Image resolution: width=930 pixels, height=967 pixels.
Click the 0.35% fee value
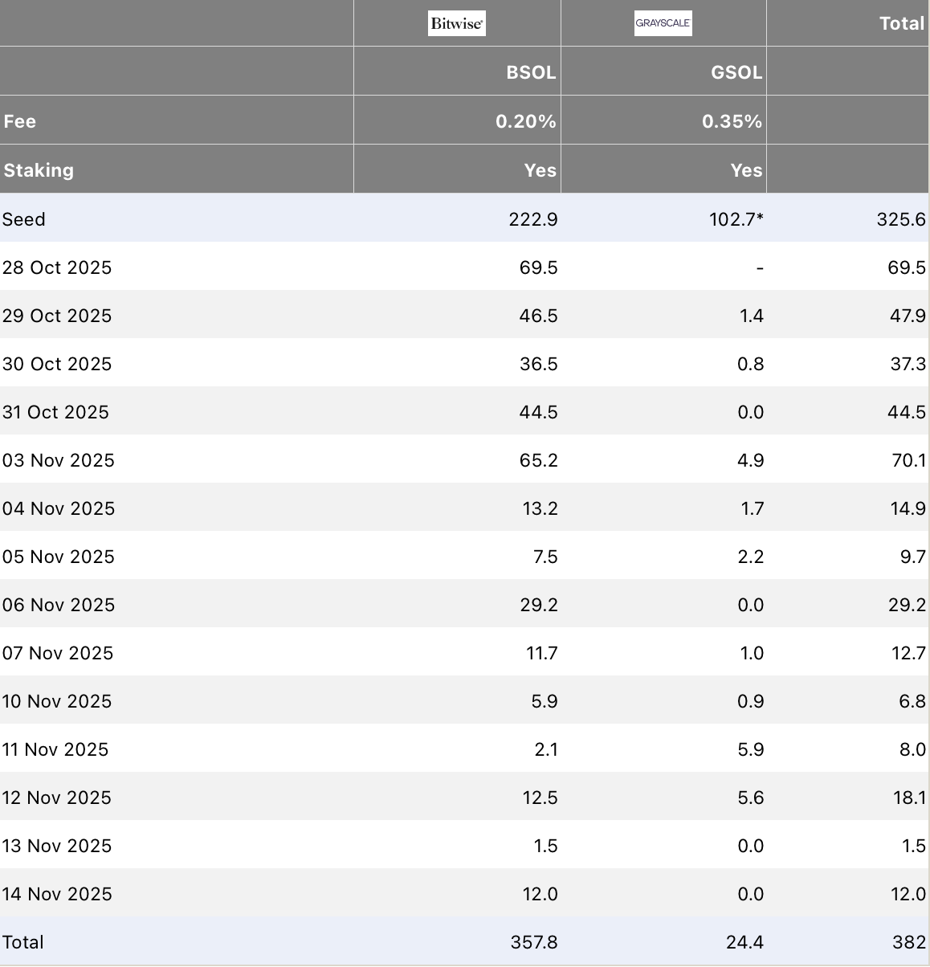click(732, 121)
